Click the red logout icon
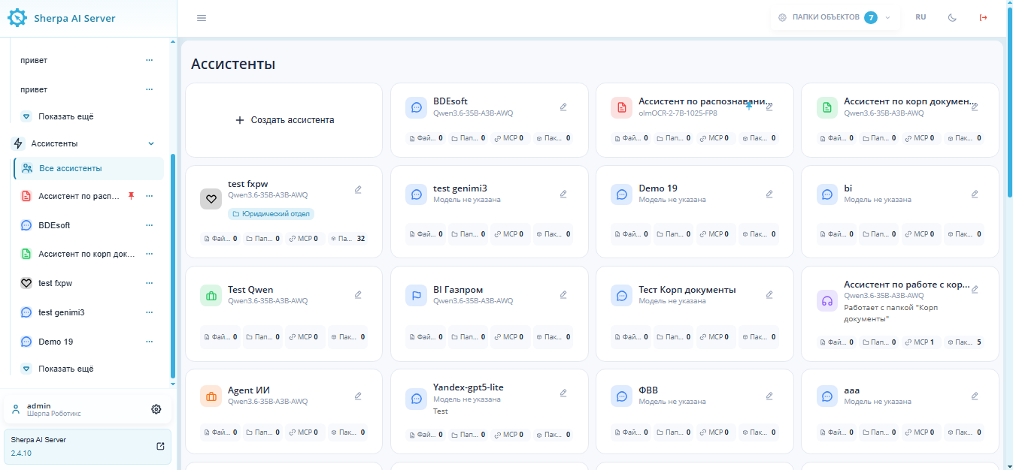This screenshot has height=470, width=1013. tap(983, 17)
